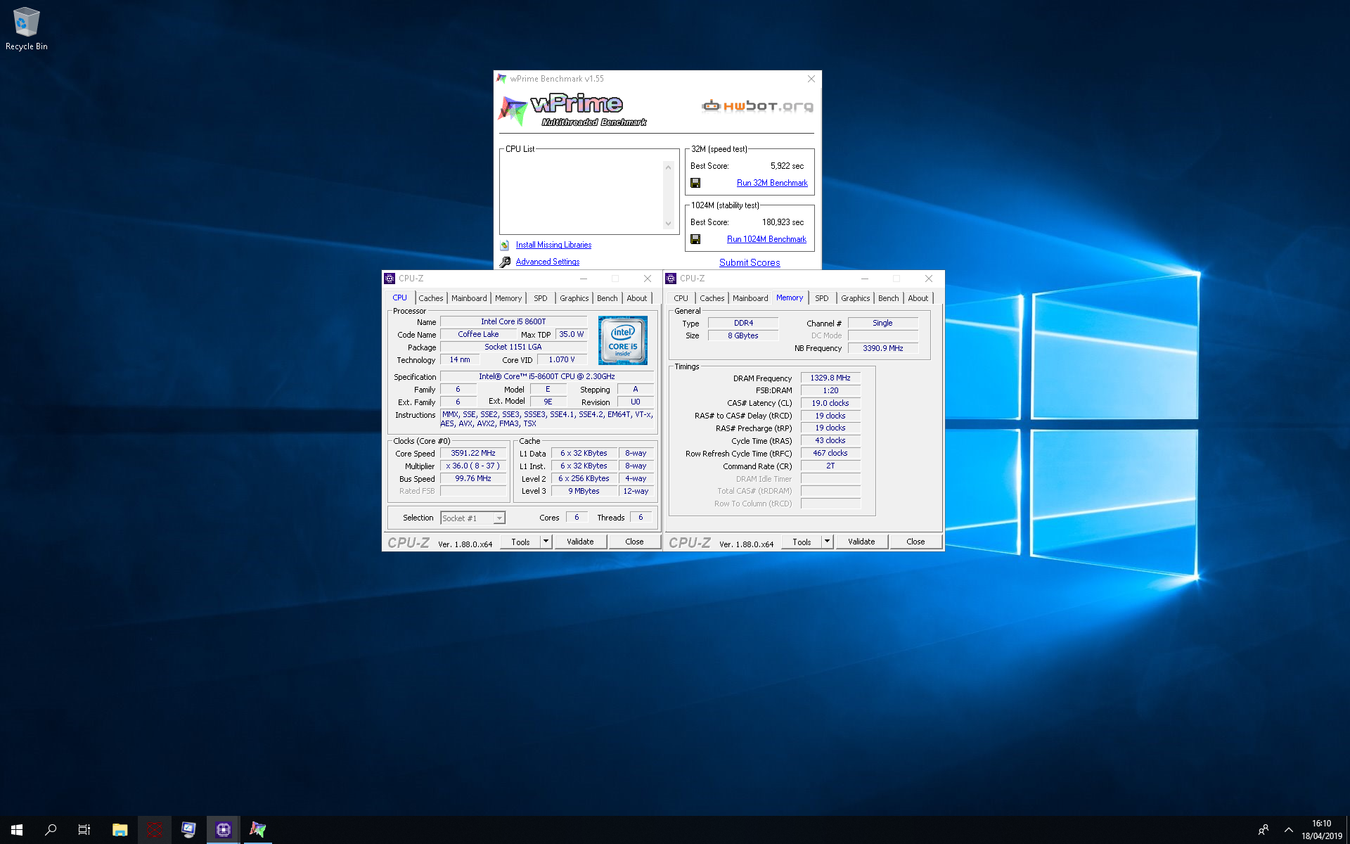Screen dimensions: 1350x844
Task: Open the clock showing 16:10
Action: (x=1321, y=830)
